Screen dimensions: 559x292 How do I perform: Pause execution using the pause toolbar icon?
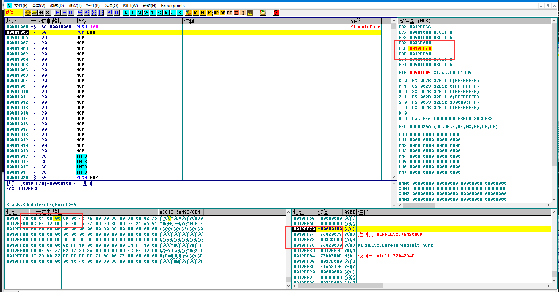[x=71, y=13]
